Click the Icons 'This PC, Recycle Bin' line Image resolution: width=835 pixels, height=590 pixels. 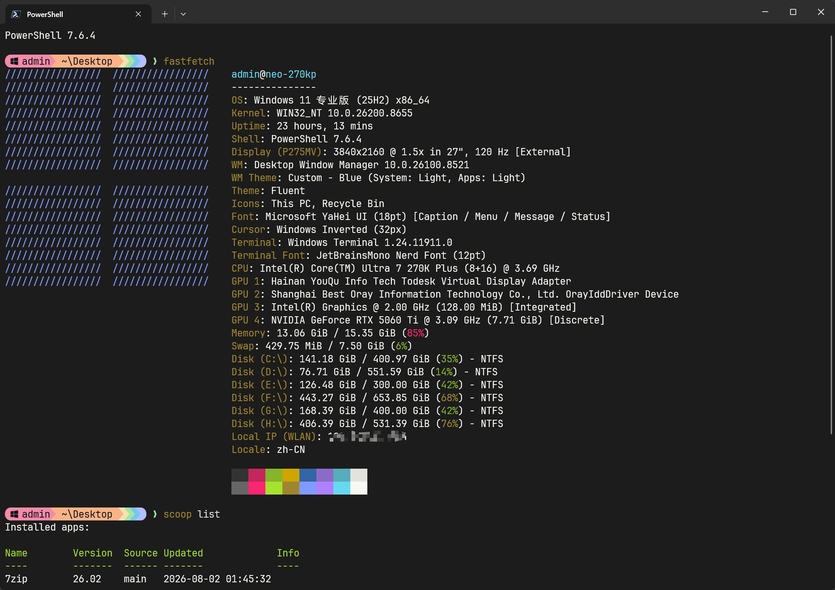(x=308, y=203)
